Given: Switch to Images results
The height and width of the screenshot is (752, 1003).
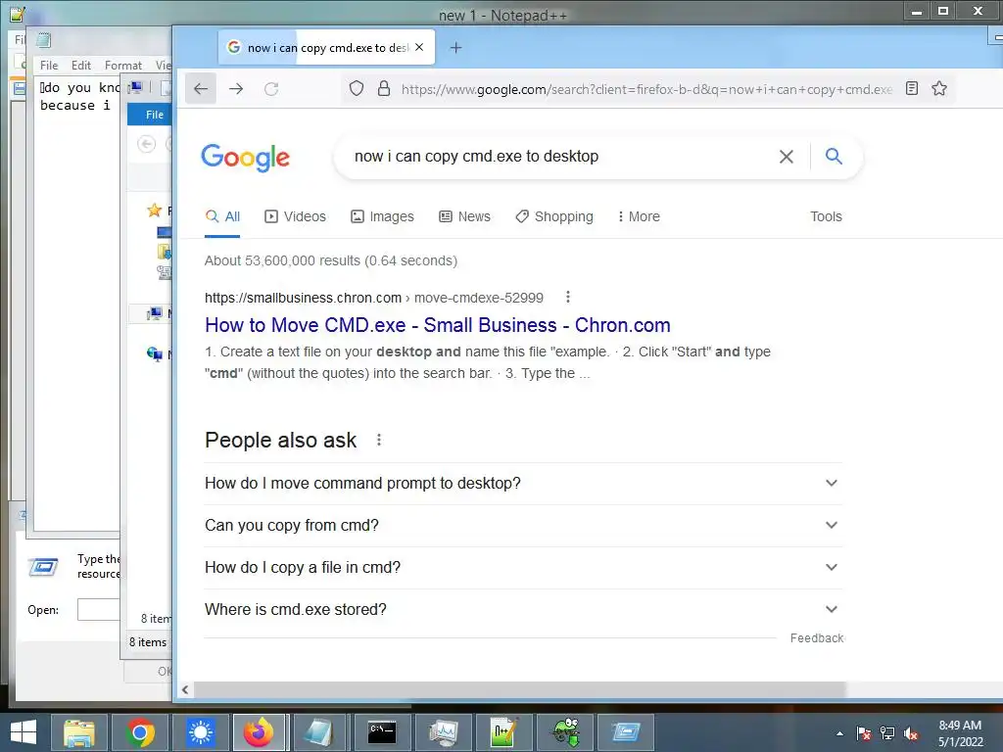Looking at the screenshot, I should point(383,216).
